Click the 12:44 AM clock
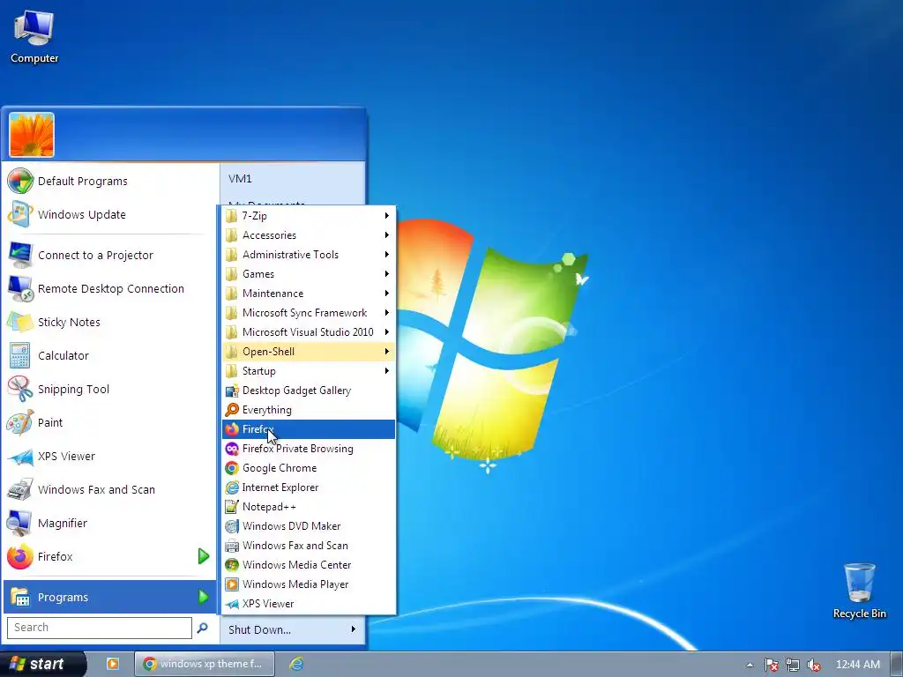Viewport: 903px width, 677px height. coord(857,665)
